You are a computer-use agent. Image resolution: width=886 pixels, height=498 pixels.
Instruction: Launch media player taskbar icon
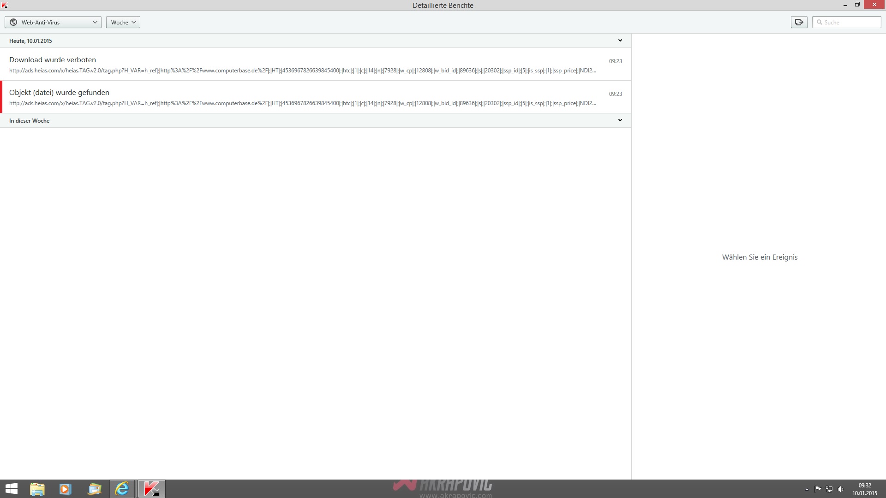pyautogui.click(x=66, y=489)
